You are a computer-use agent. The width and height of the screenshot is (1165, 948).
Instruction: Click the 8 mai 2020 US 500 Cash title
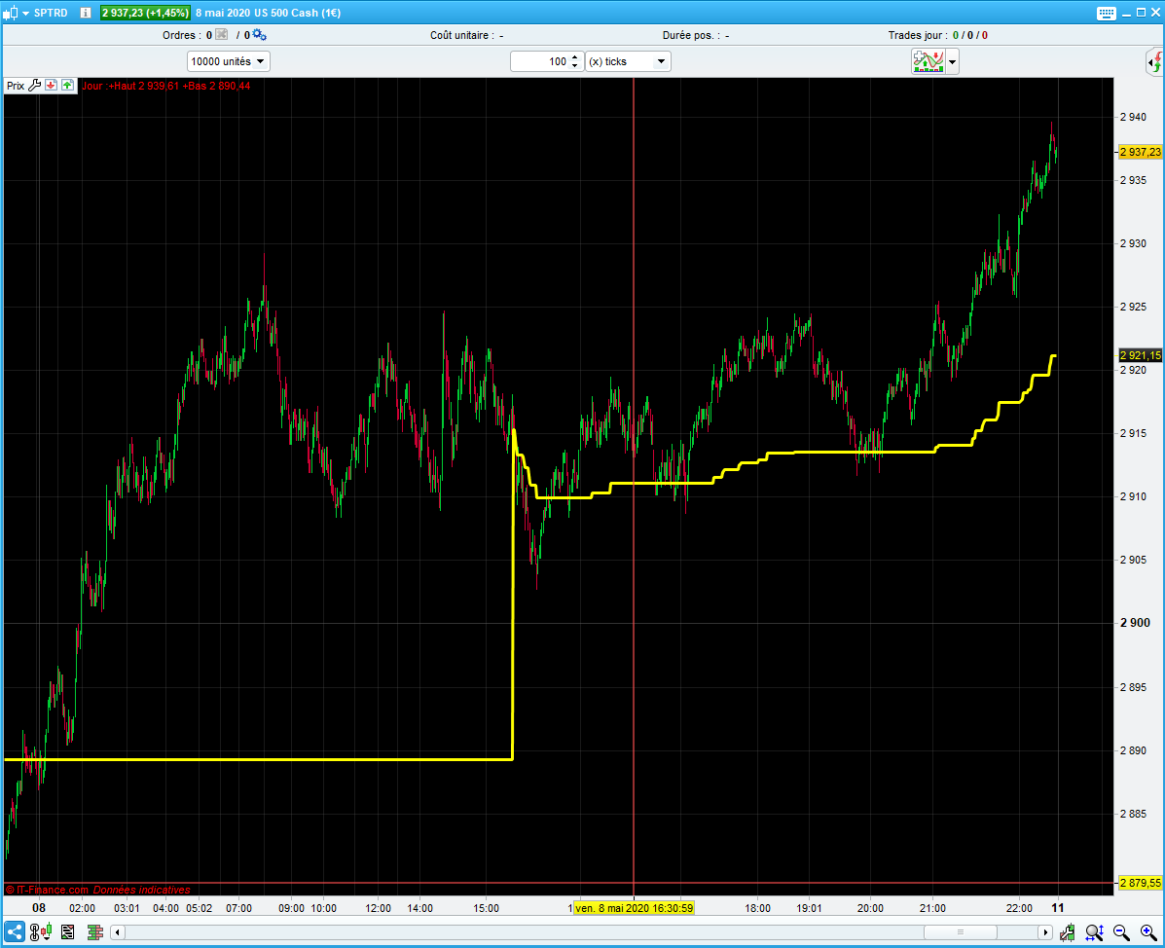point(269,13)
